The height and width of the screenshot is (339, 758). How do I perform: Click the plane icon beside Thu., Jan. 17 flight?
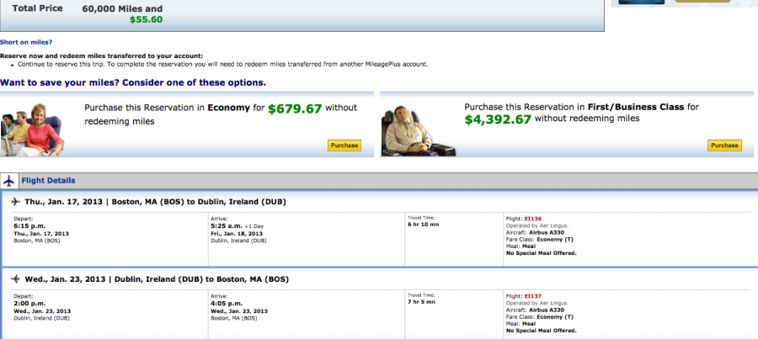coord(15,202)
